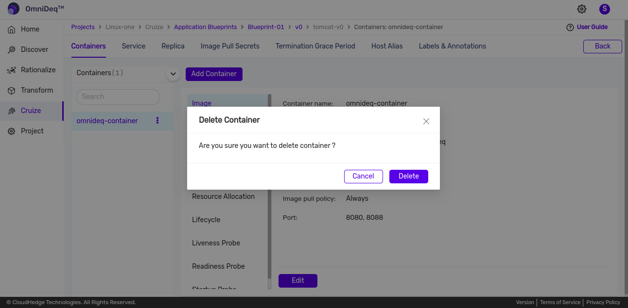Open the Image Pull Secrets tab
Screen dimensions: 628x308
tap(230, 46)
